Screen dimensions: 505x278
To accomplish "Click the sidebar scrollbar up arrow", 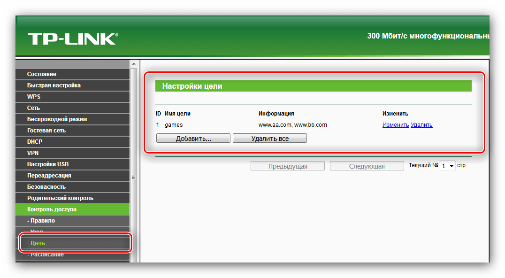I will tap(133, 64).
